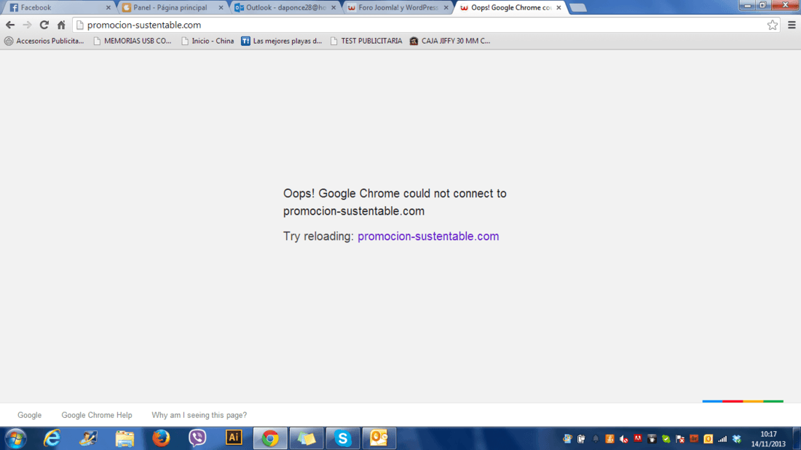Click the taskbar clock showing 10:17
Screen dimensions: 801x450
[768, 439]
